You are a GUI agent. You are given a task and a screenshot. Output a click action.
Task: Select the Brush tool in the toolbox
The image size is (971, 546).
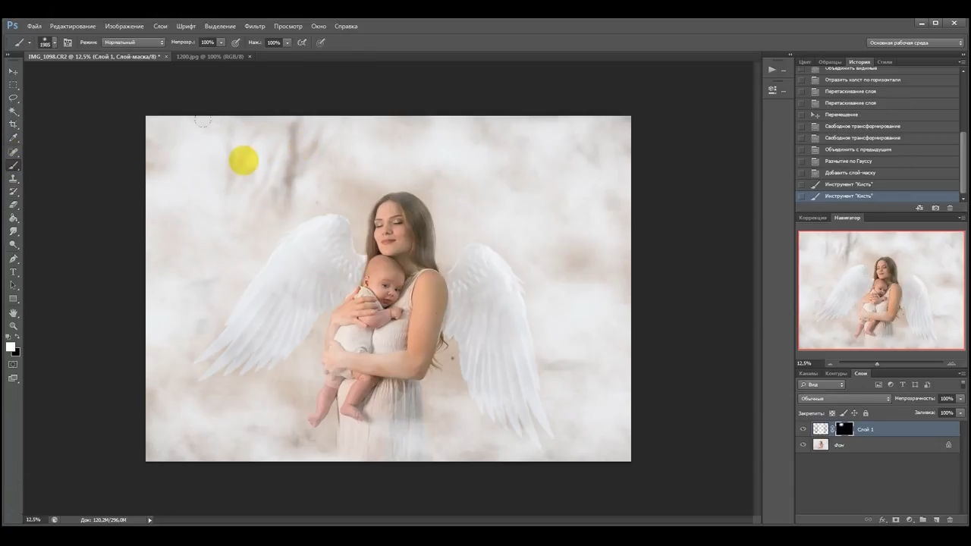pyautogui.click(x=13, y=165)
